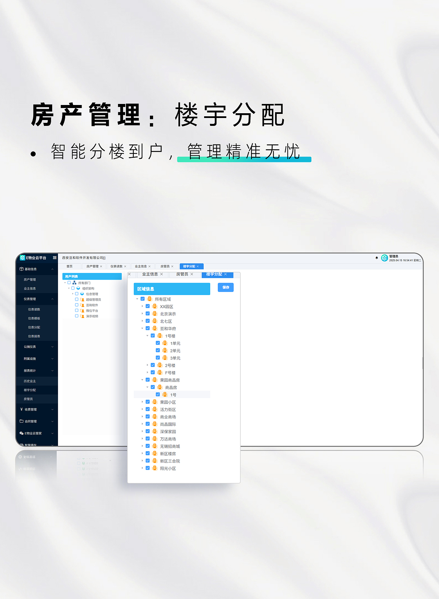This screenshot has height=599, width=439.
Task: Uncheck the 尚品国际 checkbox
Action: point(148,424)
